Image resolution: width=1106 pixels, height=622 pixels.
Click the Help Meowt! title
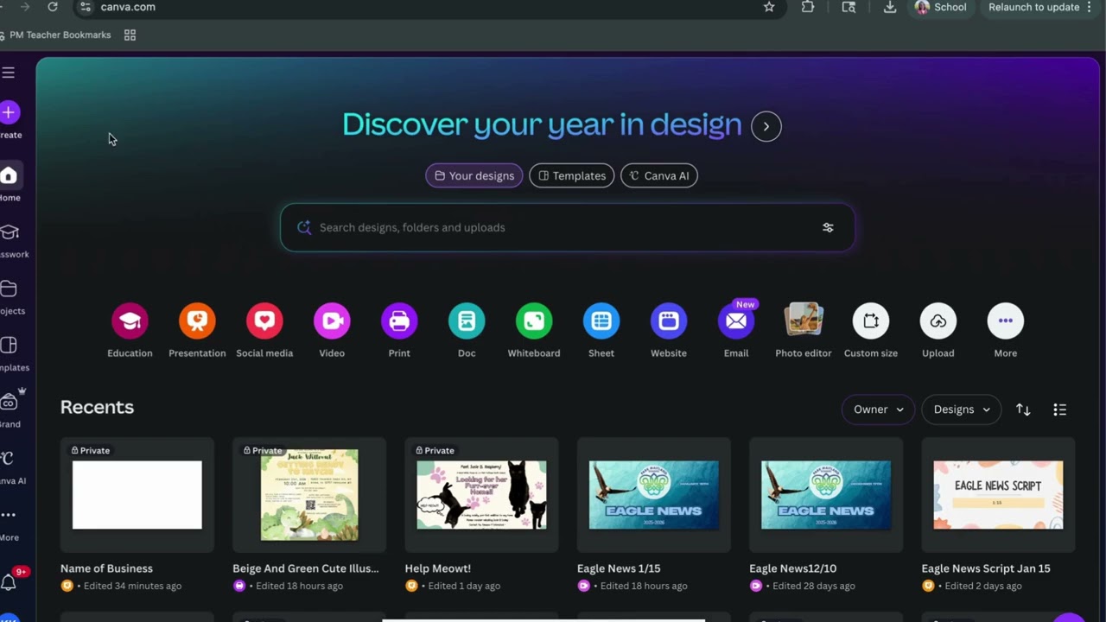pyautogui.click(x=438, y=568)
